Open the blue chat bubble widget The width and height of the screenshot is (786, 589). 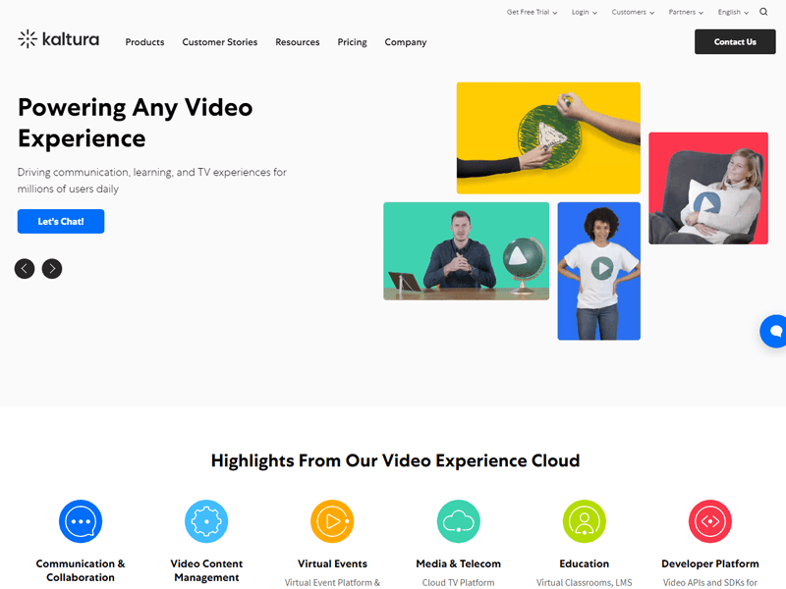[773, 331]
